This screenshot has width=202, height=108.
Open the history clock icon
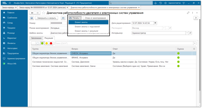click(160, 3)
